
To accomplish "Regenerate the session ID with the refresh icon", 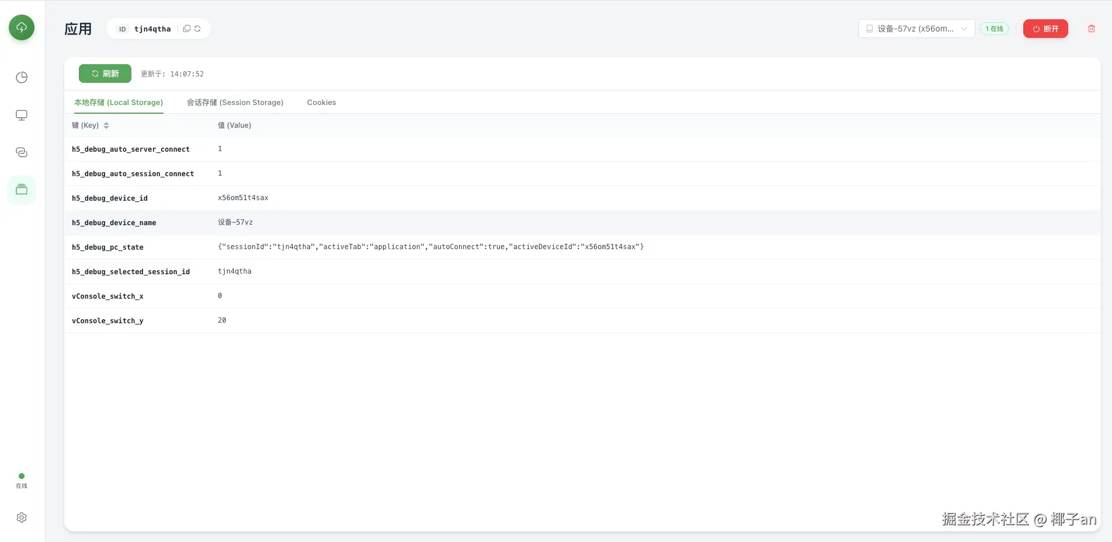I will pos(197,29).
